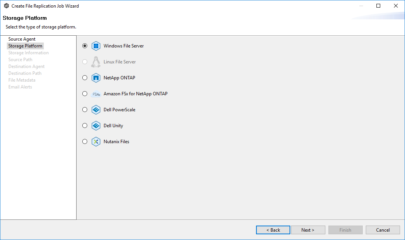This screenshot has width=405, height=240.
Task: Pick the Amazon FSx for NetApp ONTAP radio
Action: click(85, 94)
